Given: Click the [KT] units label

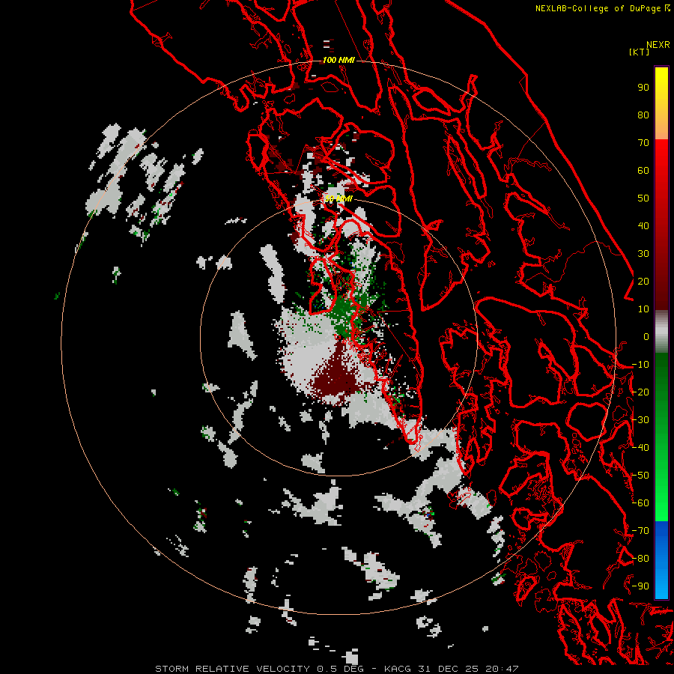Looking at the screenshot, I should point(639,52).
